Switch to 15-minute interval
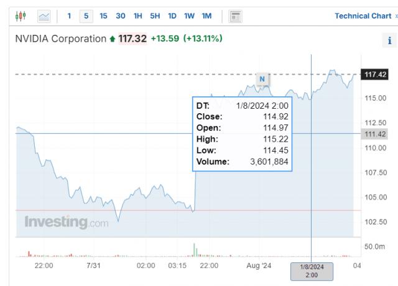 point(103,16)
